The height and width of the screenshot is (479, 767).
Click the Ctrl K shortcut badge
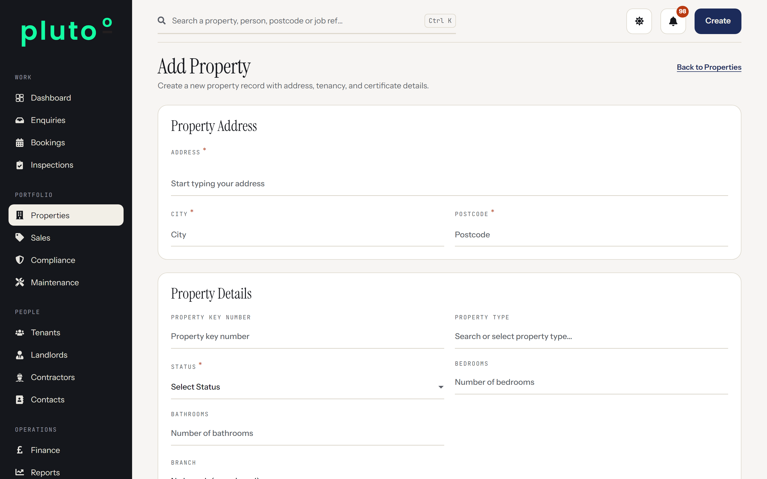[x=440, y=20]
